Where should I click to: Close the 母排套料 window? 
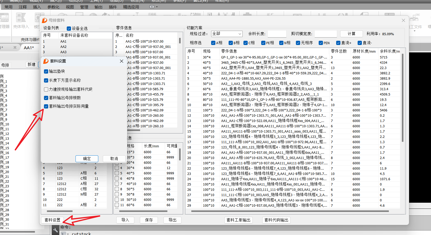coord(403,20)
